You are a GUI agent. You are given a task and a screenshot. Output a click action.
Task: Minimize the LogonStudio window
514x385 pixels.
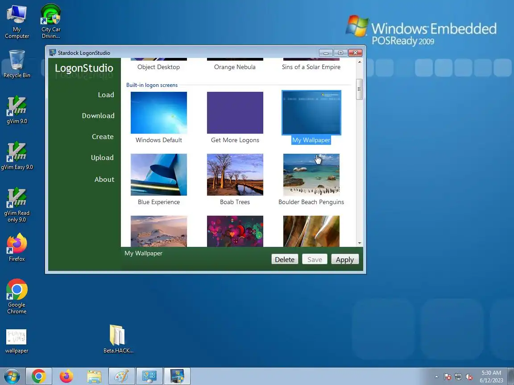(x=326, y=53)
